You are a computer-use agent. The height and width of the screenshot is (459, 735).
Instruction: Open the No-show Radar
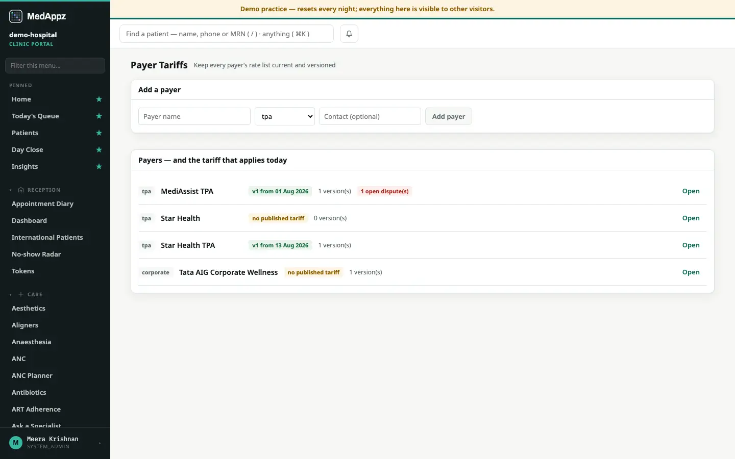[36, 254]
